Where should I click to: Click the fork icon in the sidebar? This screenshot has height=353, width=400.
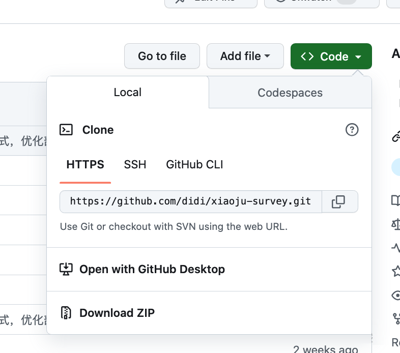[x=396, y=318]
